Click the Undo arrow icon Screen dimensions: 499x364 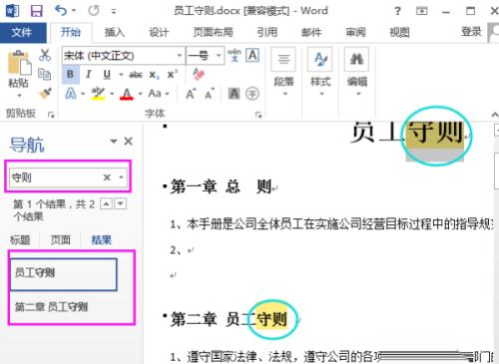pyautogui.click(x=61, y=11)
